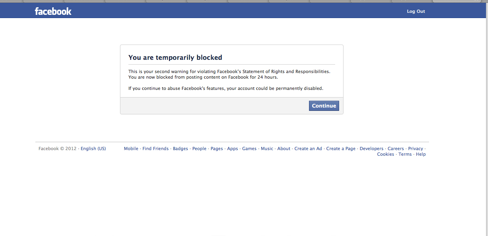Open the About link
The image size is (488, 236).
point(284,149)
